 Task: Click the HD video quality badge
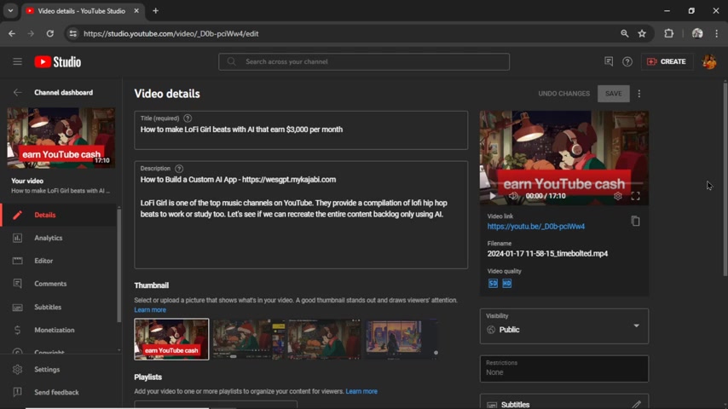(x=506, y=283)
